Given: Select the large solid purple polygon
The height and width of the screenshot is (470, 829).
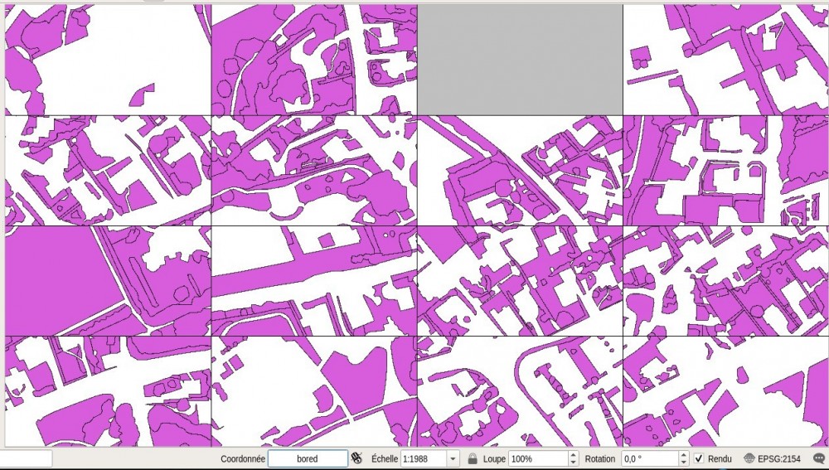Looking at the screenshot, I should pyautogui.click(x=54, y=278).
